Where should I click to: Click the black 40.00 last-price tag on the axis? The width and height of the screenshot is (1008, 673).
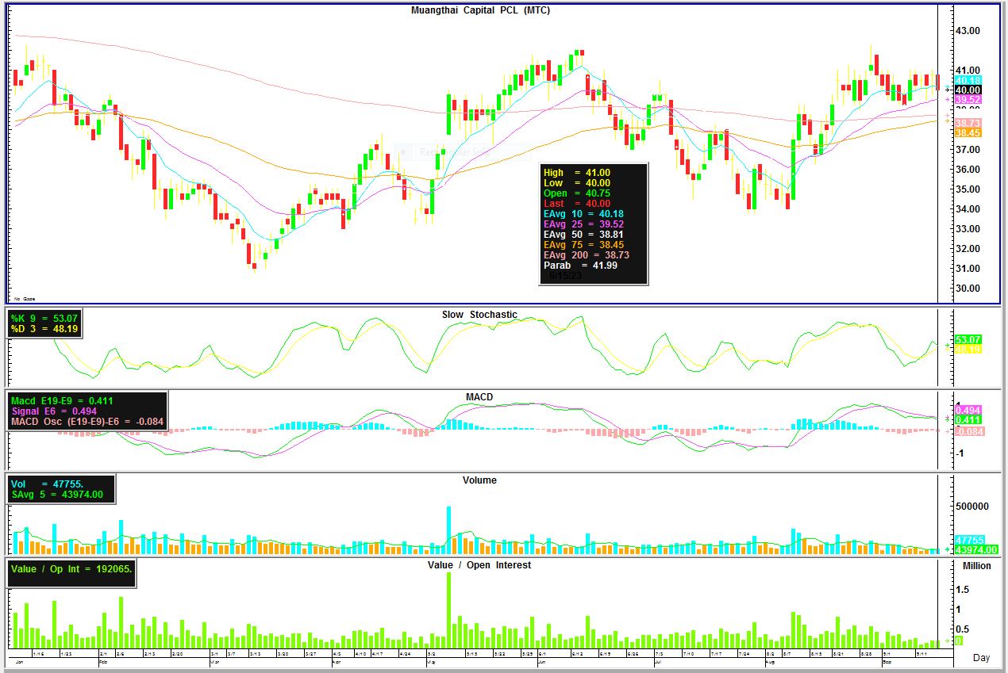[968, 90]
